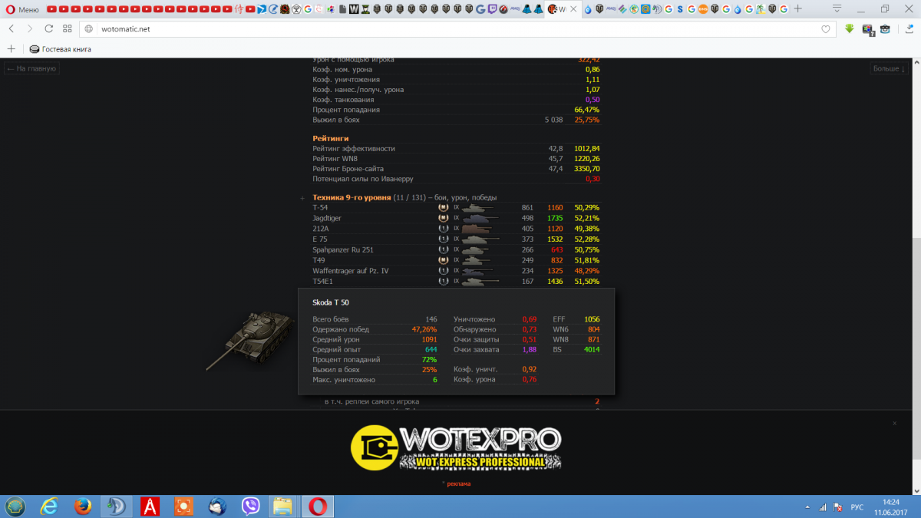
Task: Click the wotomatic.net address bar
Action: point(457,28)
